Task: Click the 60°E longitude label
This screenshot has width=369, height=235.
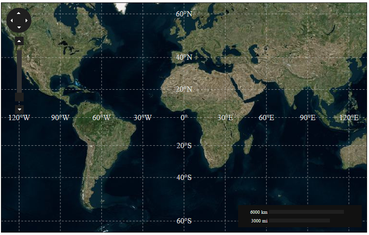Action: [267, 117]
